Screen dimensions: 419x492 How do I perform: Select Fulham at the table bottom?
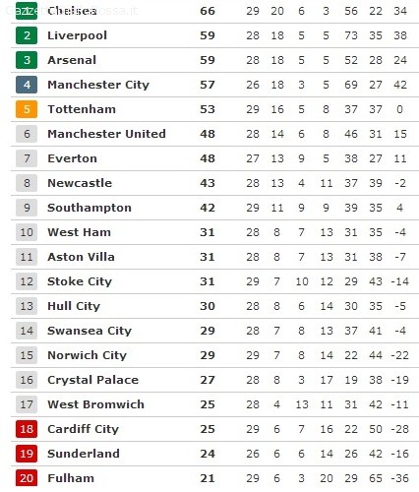coord(71,478)
